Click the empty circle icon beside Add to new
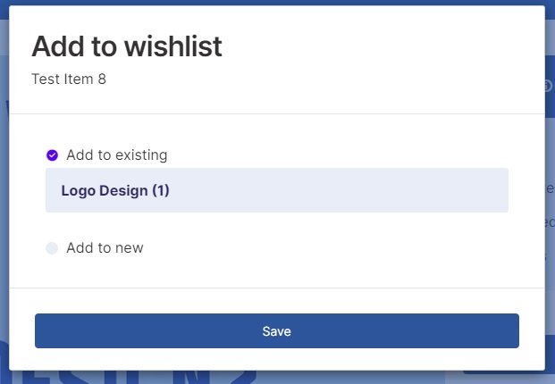Viewport: 555px width, 384px height. point(52,248)
